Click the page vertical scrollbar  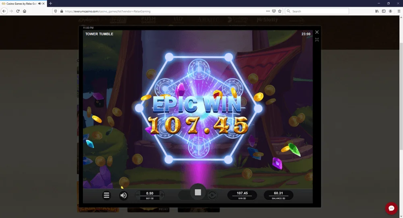pos(401,97)
